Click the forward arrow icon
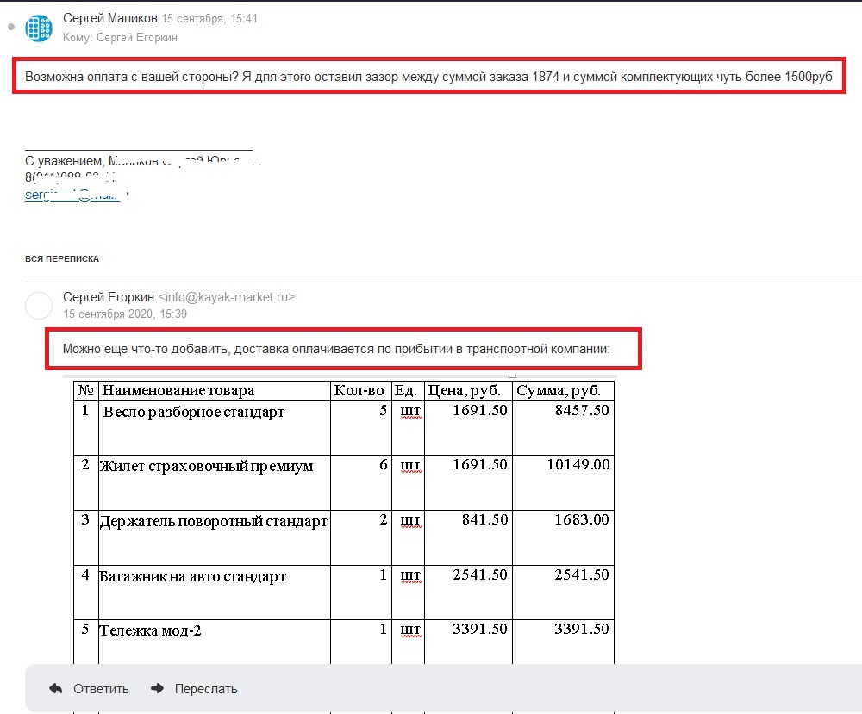The width and height of the screenshot is (862, 714). point(158,689)
